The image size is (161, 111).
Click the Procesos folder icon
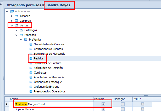pyautogui.click(x=21, y=35)
